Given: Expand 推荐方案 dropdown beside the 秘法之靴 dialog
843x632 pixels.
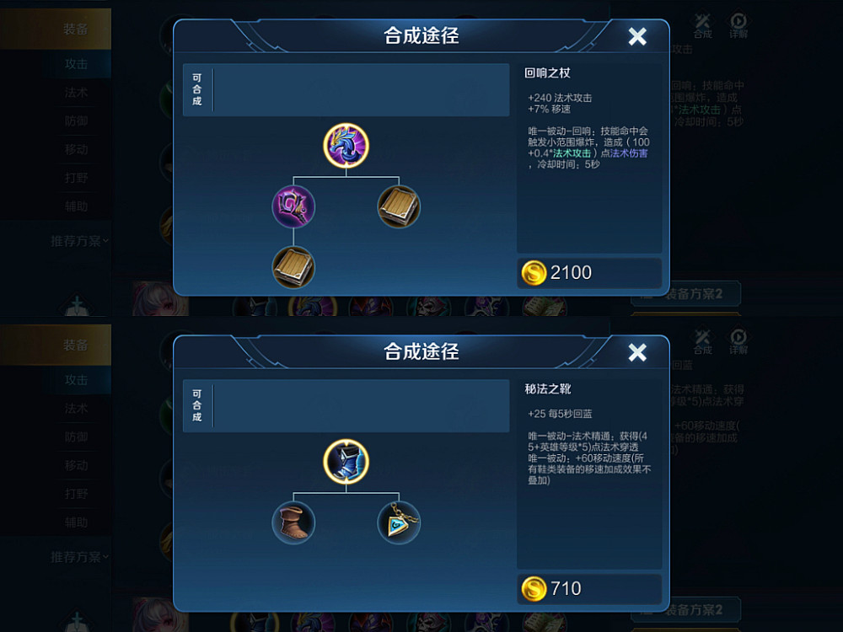Looking at the screenshot, I should pyautogui.click(x=79, y=557).
